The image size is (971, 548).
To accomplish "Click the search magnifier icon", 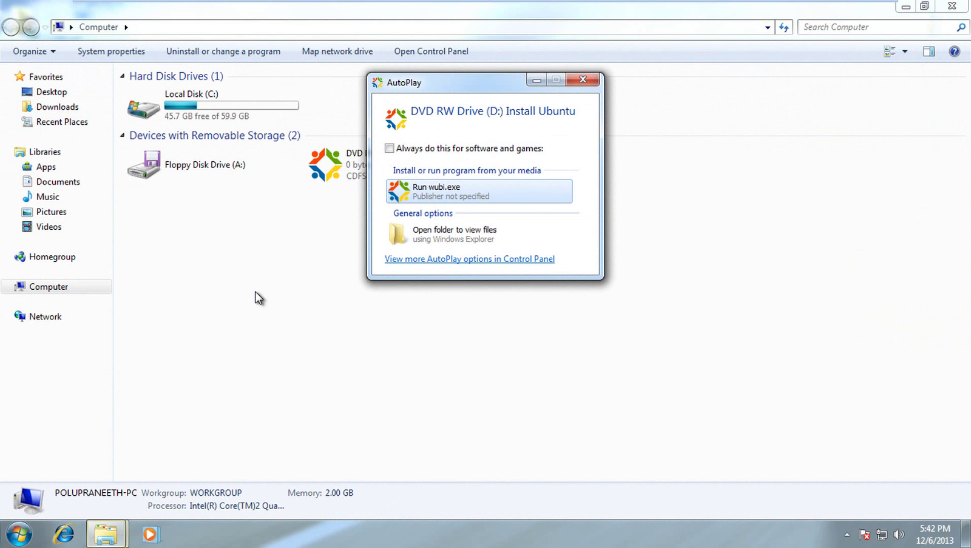I will click(961, 27).
